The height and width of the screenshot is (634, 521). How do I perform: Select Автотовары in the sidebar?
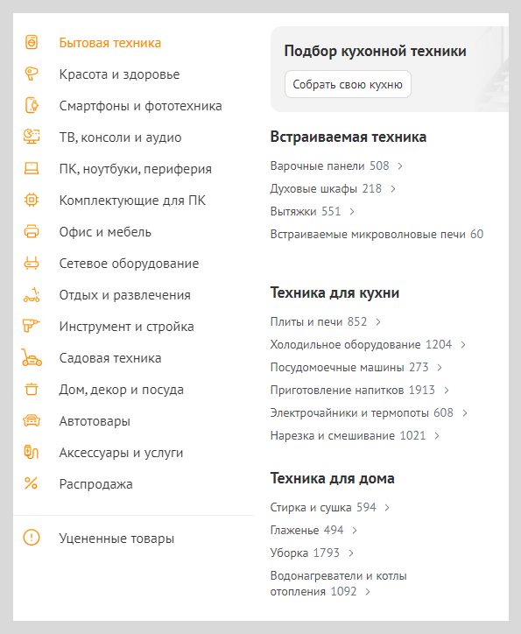[95, 421]
